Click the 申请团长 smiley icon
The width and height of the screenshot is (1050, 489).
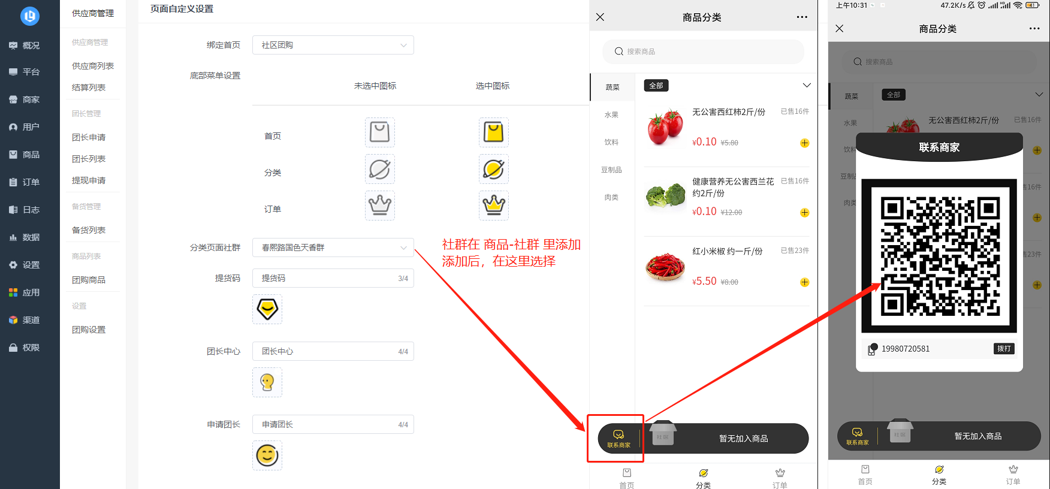click(x=267, y=455)
